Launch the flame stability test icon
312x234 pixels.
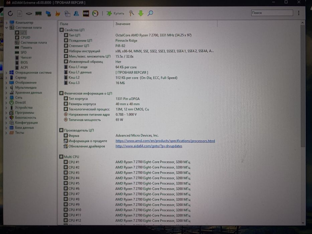tap(58, 13)
